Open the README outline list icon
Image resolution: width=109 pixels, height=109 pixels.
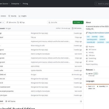coord(81,101)
